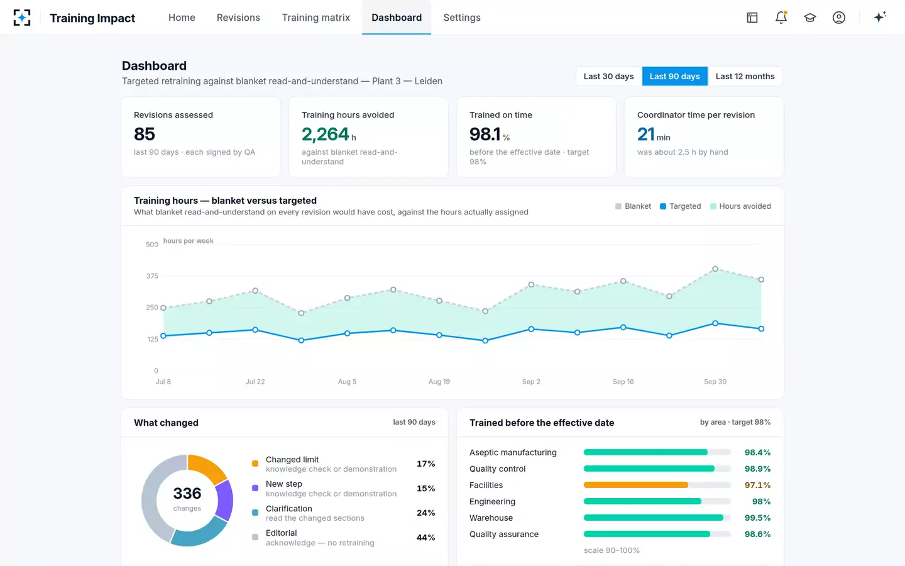
Task: Select the Dashboard tab
Action: 397,18
